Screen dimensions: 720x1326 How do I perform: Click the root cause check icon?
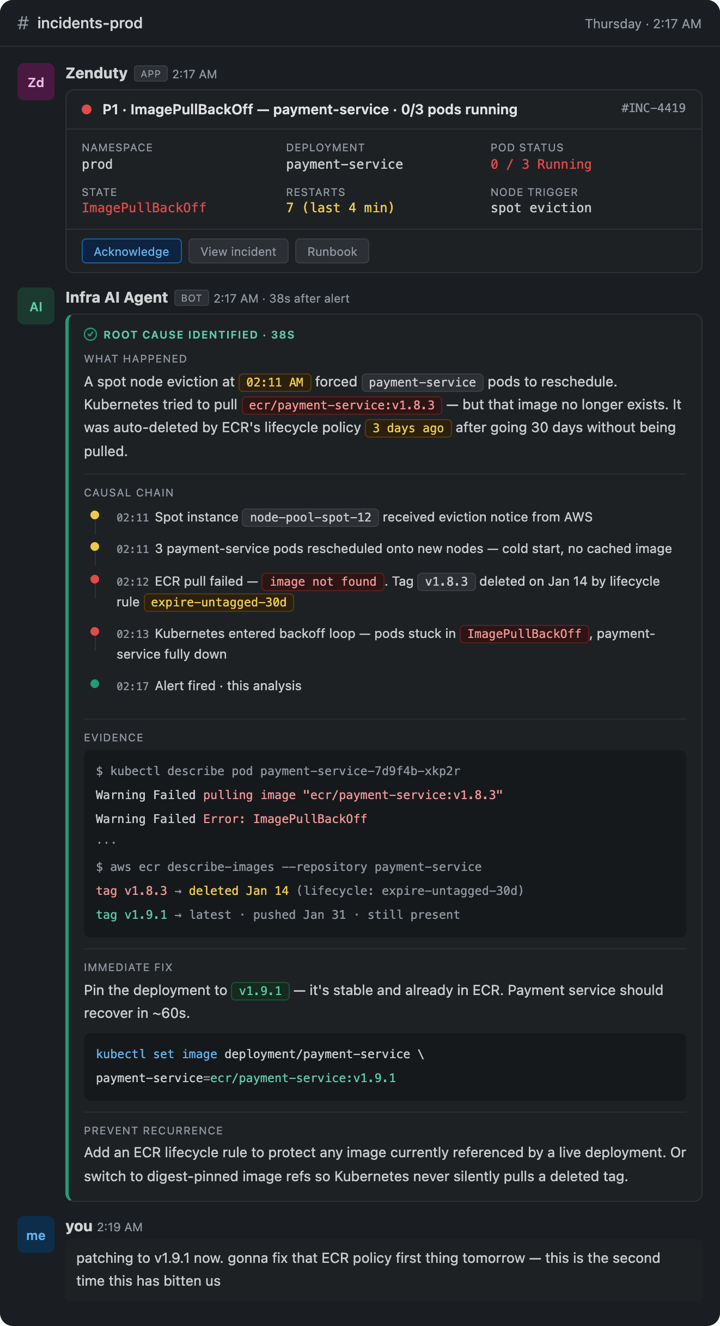(90, 334)
